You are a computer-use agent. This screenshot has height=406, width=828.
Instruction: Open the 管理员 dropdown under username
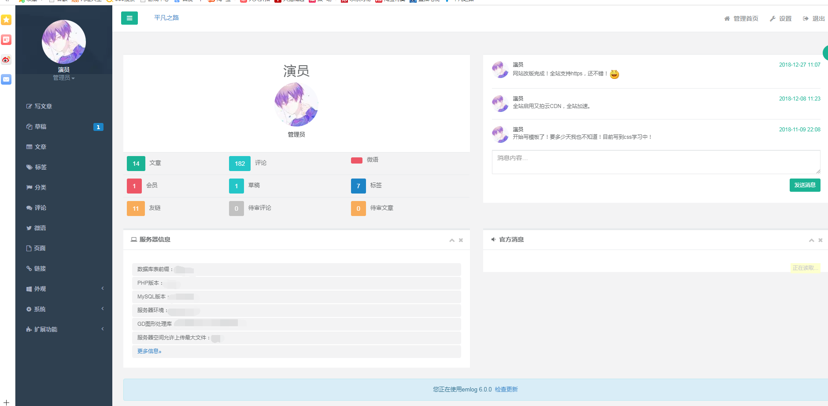[64, 78]
